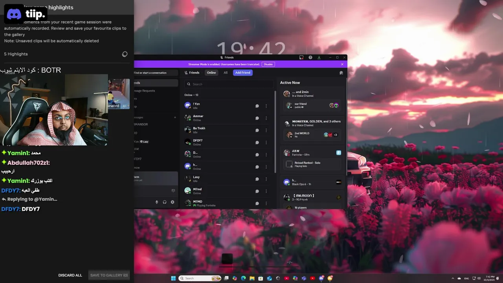Screen dimensions: 503x283
Task: Open the Copilot icon in the taskbar
Action: (x=235, y=278)
